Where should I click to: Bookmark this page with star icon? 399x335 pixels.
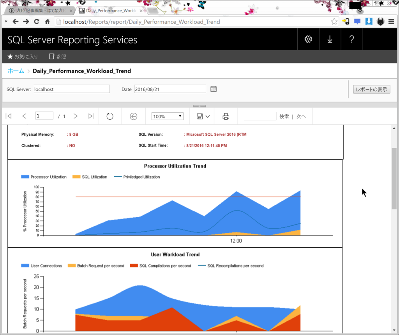pyautogui.click(x=334, y=22)
